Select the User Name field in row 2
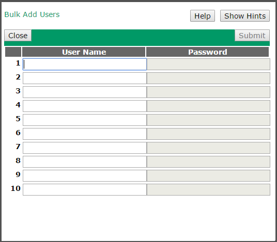 tap(85, 78)
